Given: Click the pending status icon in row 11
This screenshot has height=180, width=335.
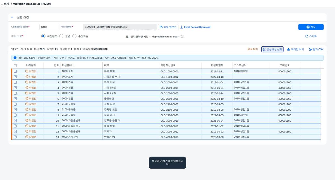Looking at the screenshot, I should click(27, 126).
